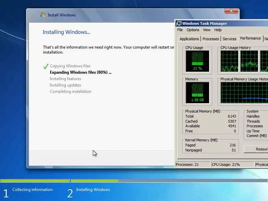The image size is (268, 201).
Task: Open the File menu in Task Manager
Action: coord(180,30)
